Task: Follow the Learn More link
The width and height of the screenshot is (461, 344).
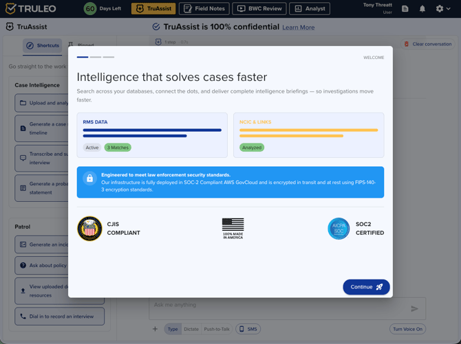Action: pos(298,27)
